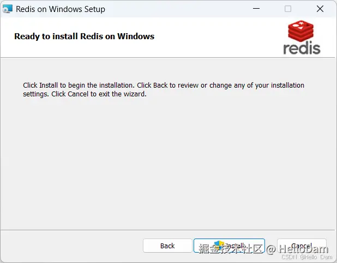Cancel the Redis setup wizard
Image resolution: width=337 pixels, height=263 pixels.
[302, 246]
